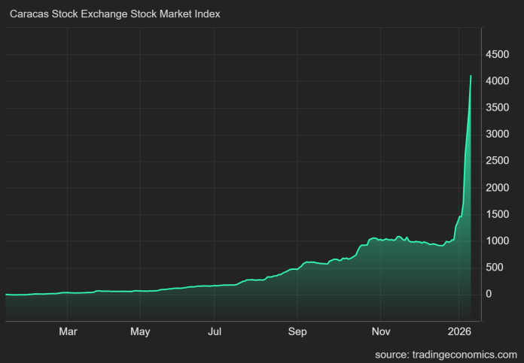The image size is (524, 363).
Task: Click the 4500 value on the price axis
Action: pos(498,55)
